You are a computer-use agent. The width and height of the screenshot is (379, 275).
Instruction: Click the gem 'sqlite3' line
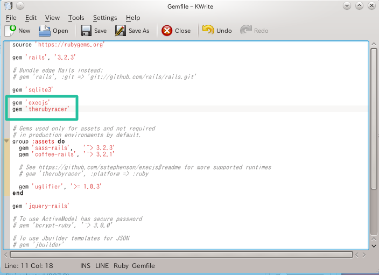point(33,90)
